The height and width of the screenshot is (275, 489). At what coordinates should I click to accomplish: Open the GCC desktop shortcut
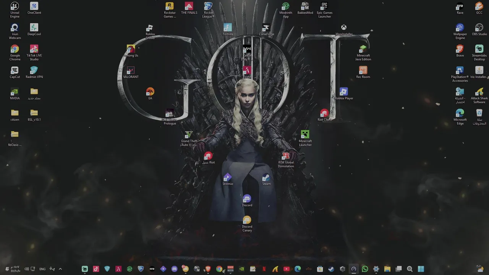(479, 8)
